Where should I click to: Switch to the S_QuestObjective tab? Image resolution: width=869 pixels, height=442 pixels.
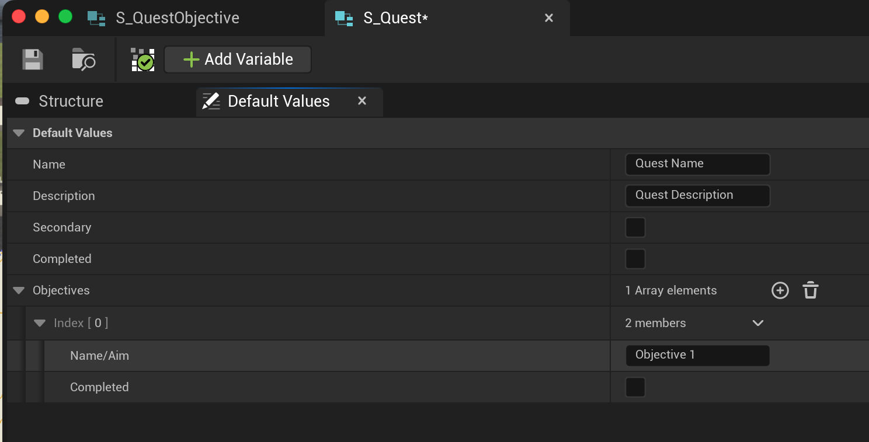pos(177,18)
